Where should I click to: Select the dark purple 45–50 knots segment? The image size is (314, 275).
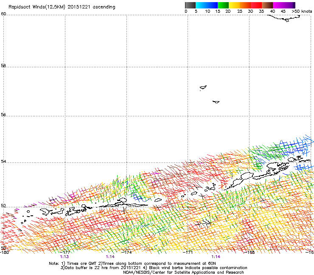tap(289, 5)
